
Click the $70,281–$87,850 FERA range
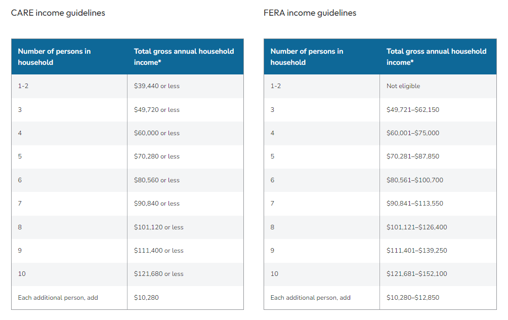(413, 156)
